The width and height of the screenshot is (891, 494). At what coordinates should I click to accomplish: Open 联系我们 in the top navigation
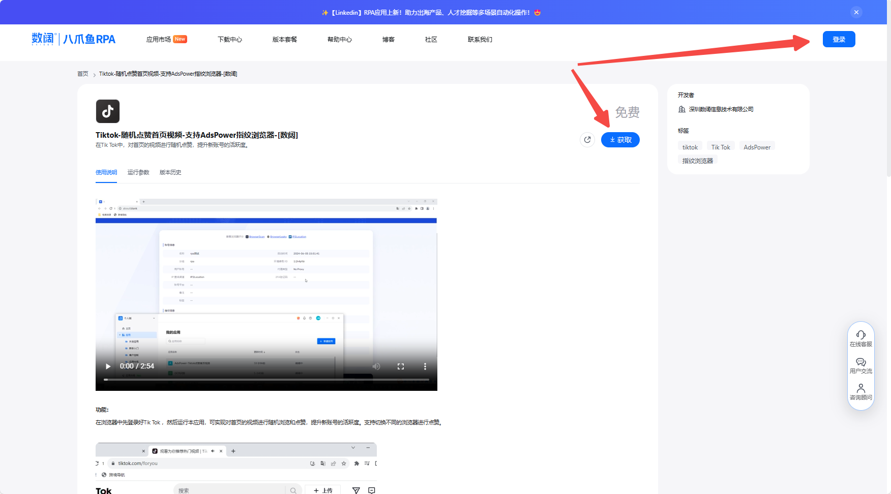[480, 39]
